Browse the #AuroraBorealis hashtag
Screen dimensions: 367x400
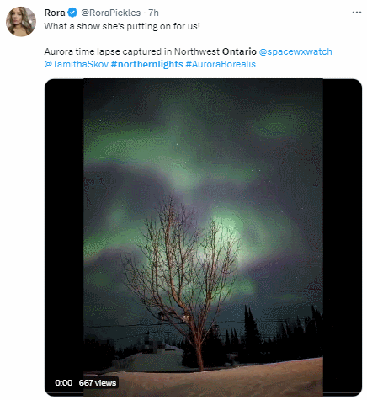pyautogui.click(x=221, y=64)
